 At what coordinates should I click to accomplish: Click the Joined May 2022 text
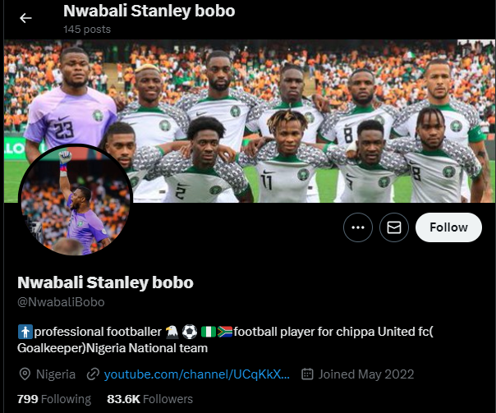coord(366,374)
